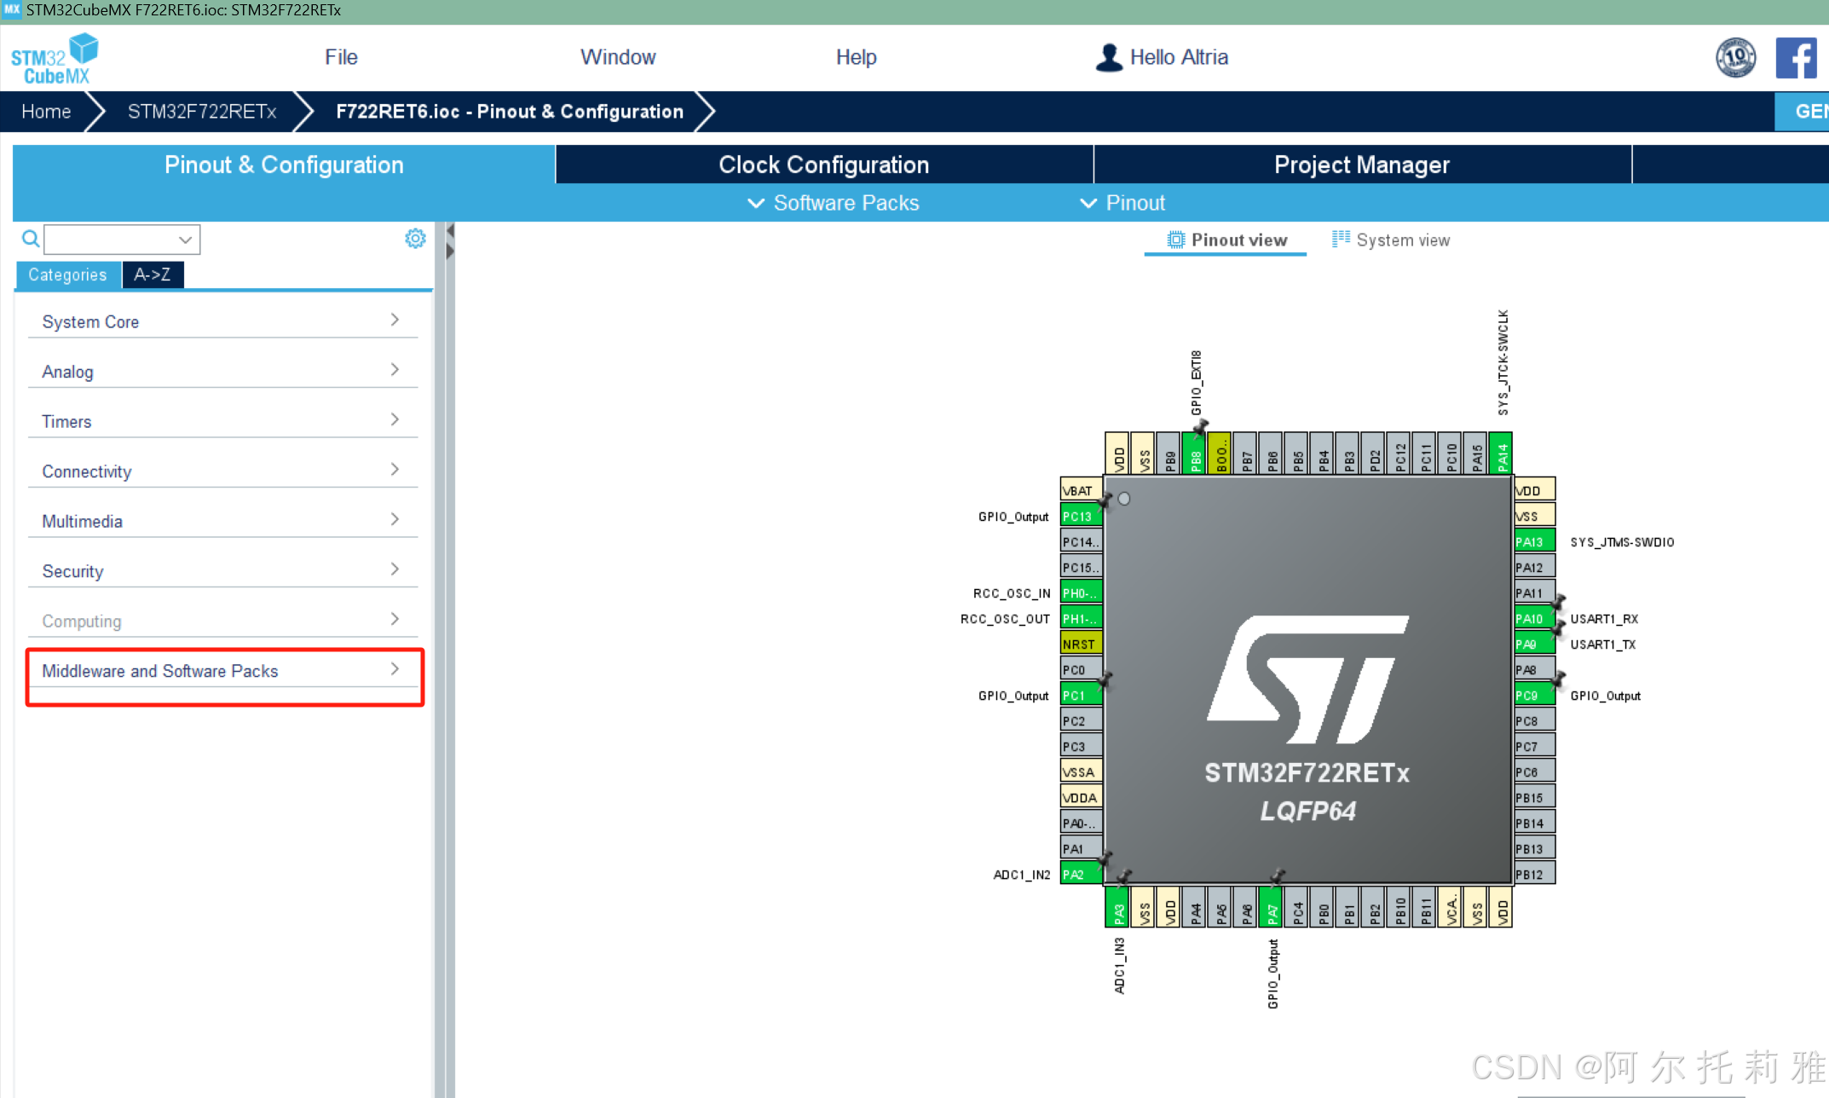Screen dimensions: 1829x1098
Task: Switch to System view
Action: tap(1388, 240)
